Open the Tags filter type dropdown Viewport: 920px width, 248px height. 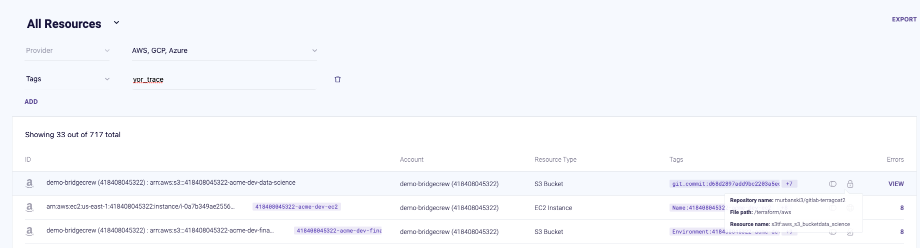tap(67, 79)
